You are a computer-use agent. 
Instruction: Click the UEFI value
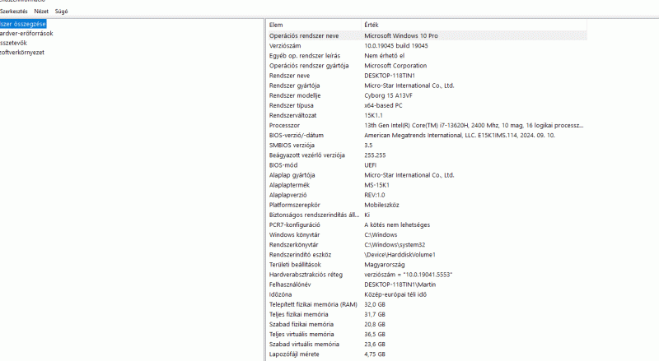tap(370, 165)
